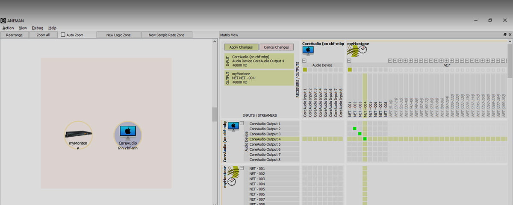Click world view vertical scrollbar thumb

(215, 114)
